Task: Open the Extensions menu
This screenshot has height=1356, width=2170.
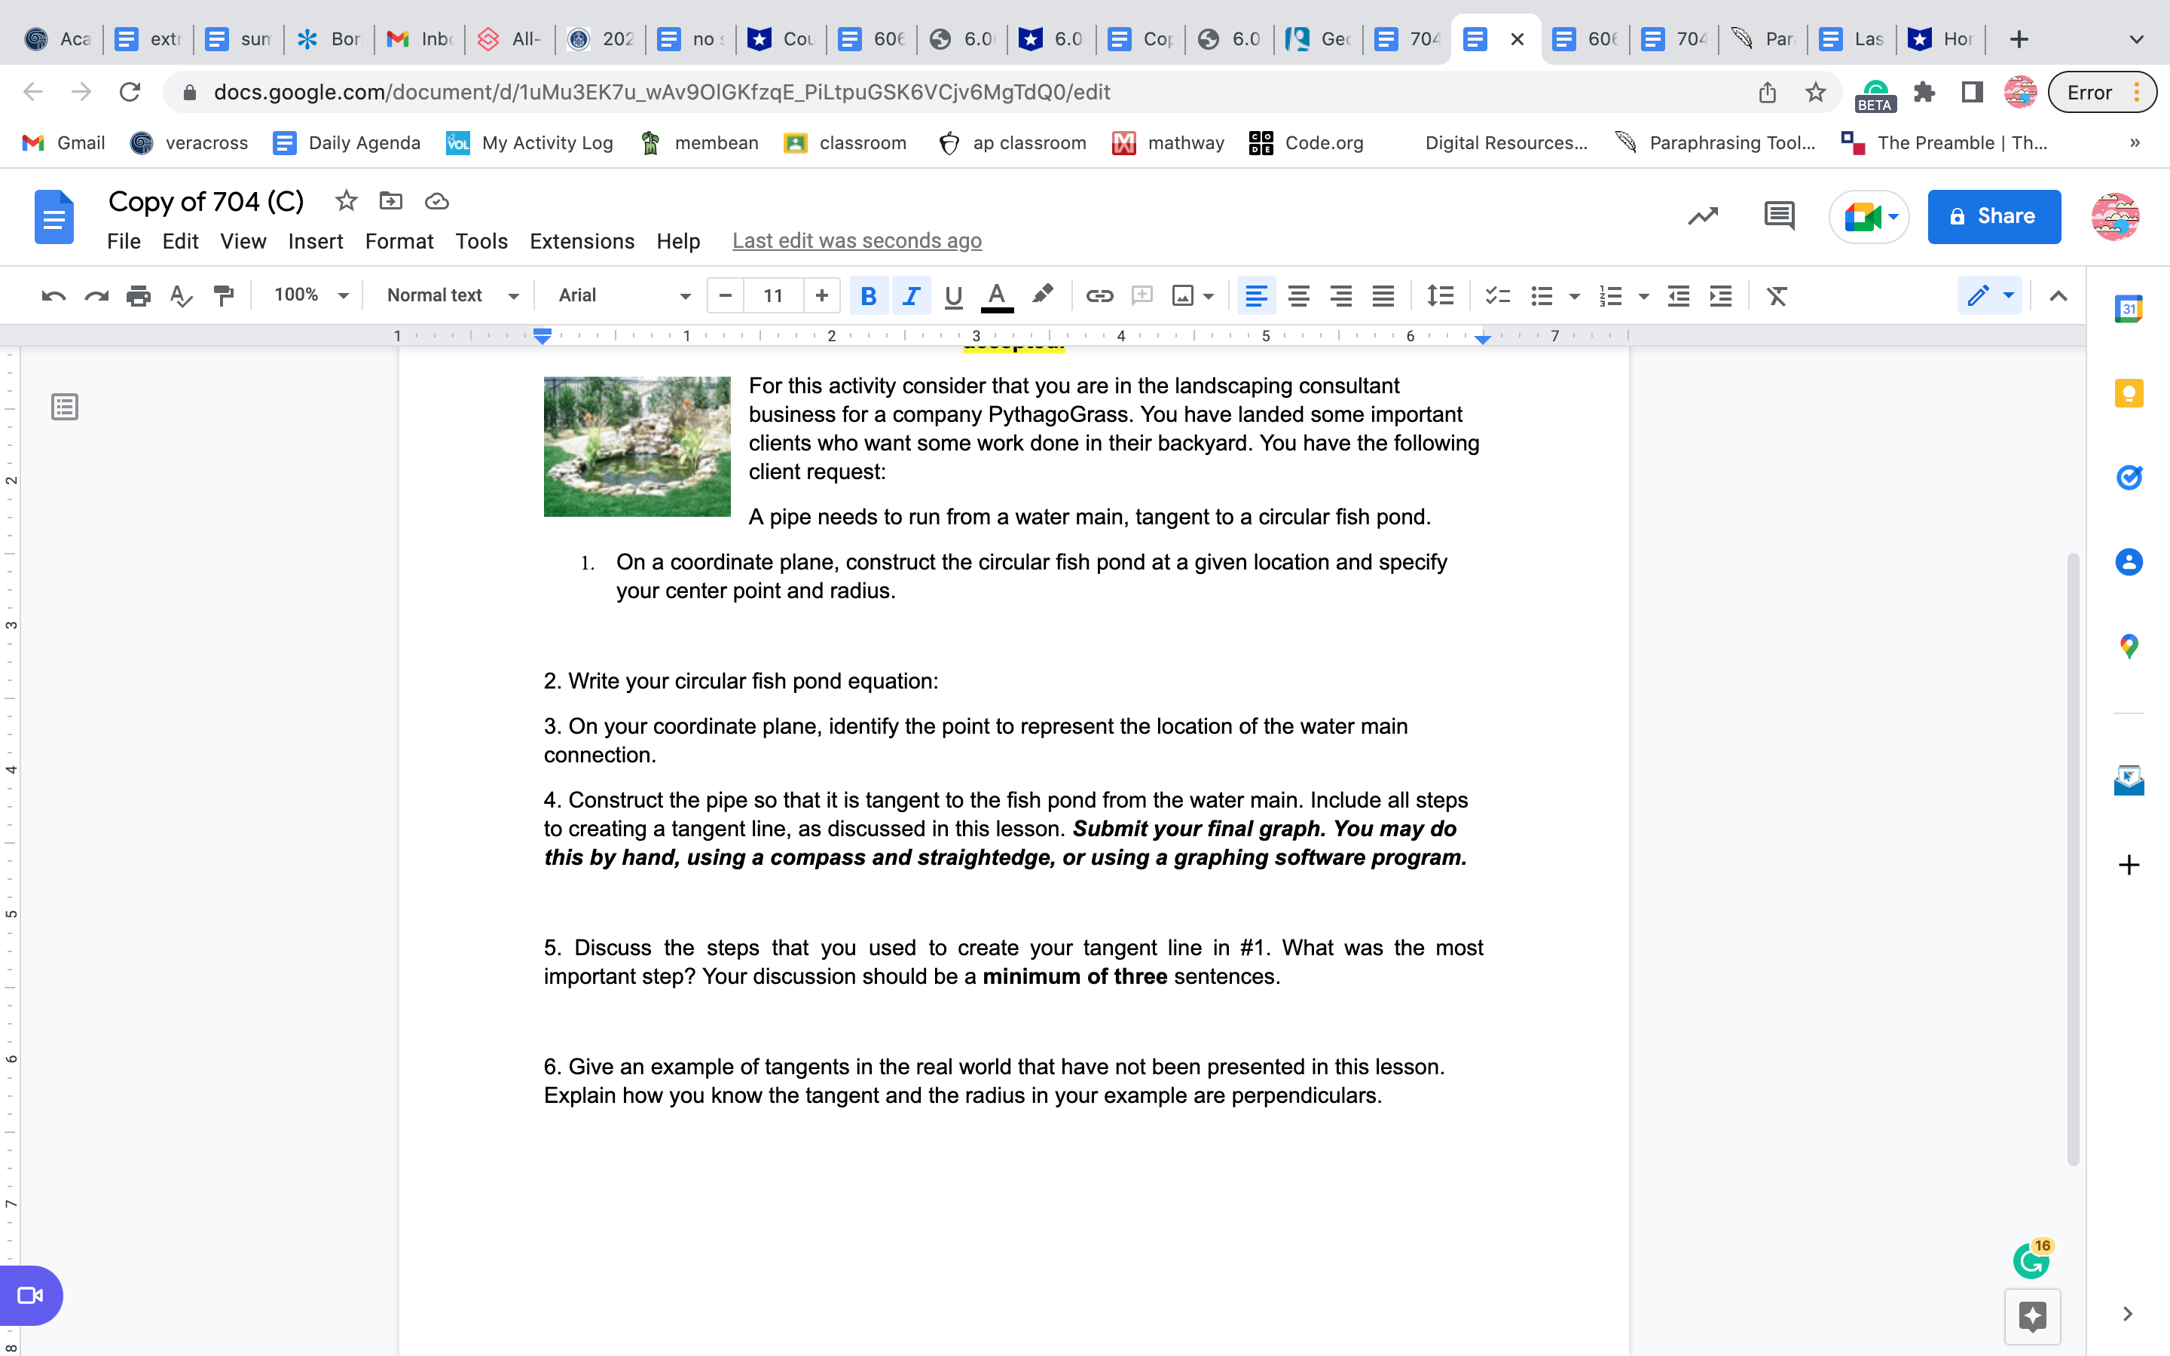Action: 581,241
